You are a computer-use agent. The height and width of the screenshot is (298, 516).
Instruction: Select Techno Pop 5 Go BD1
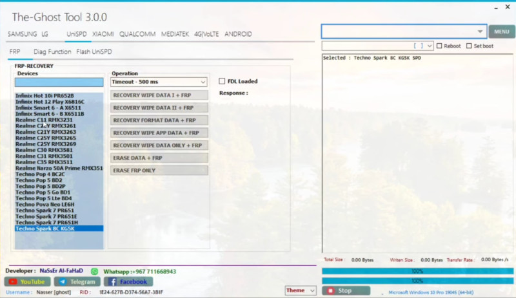click(43, 192)
